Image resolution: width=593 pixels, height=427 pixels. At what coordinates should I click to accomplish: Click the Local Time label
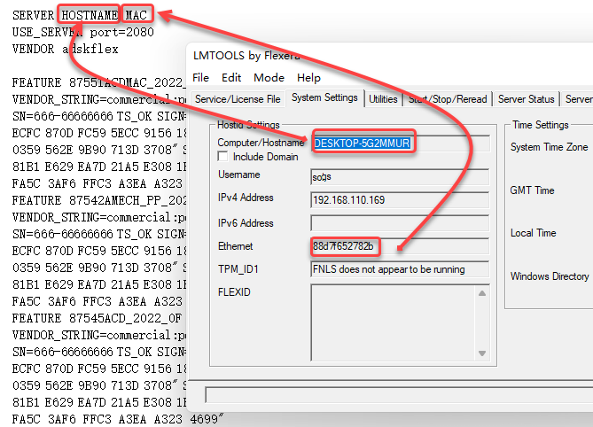coord(534,233)
